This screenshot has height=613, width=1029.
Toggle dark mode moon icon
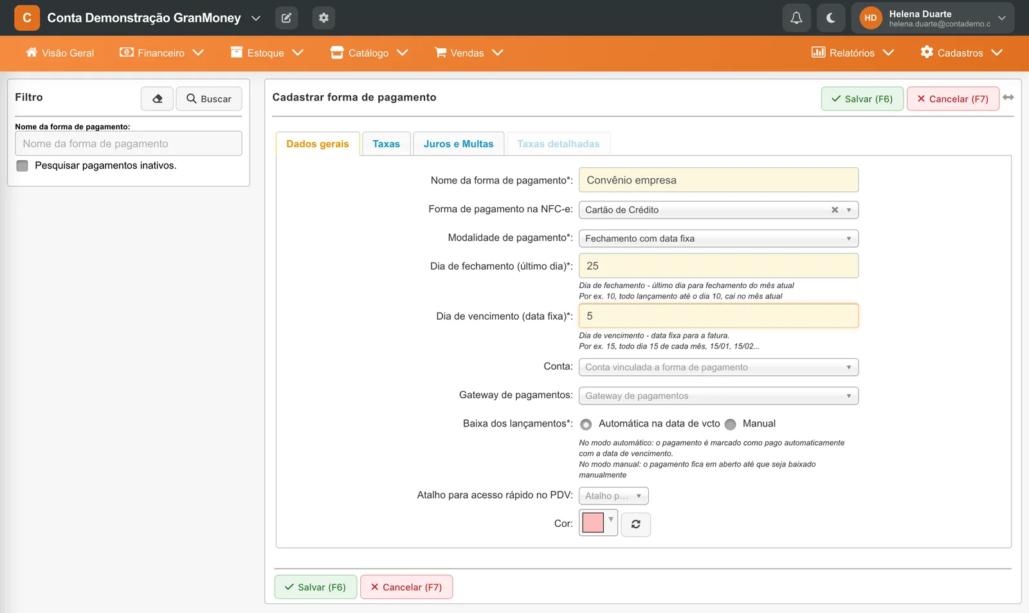(x=830, y=18)
